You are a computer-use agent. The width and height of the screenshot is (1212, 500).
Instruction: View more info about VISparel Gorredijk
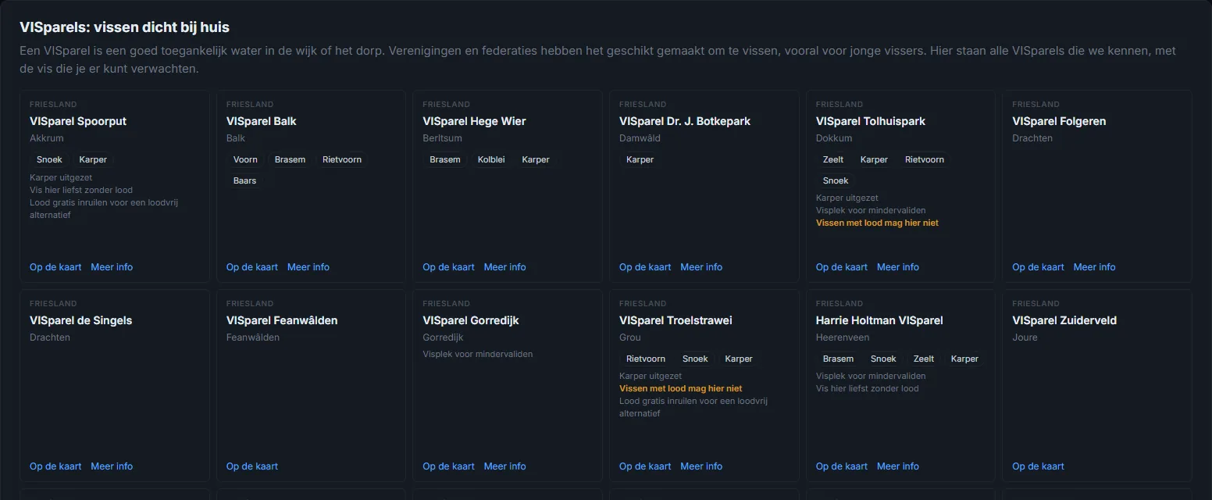click(x=505, y=466)
